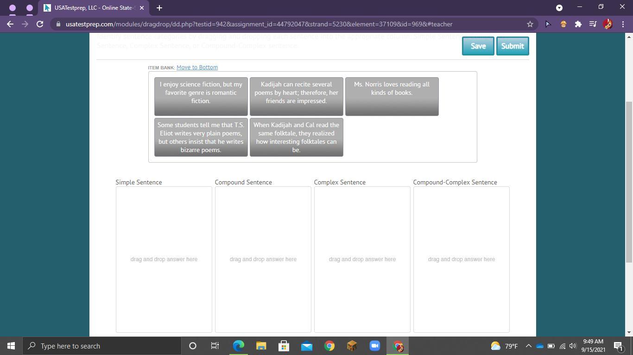Open the media control playlist icon

pyautogui.click(x=593, y=24)
